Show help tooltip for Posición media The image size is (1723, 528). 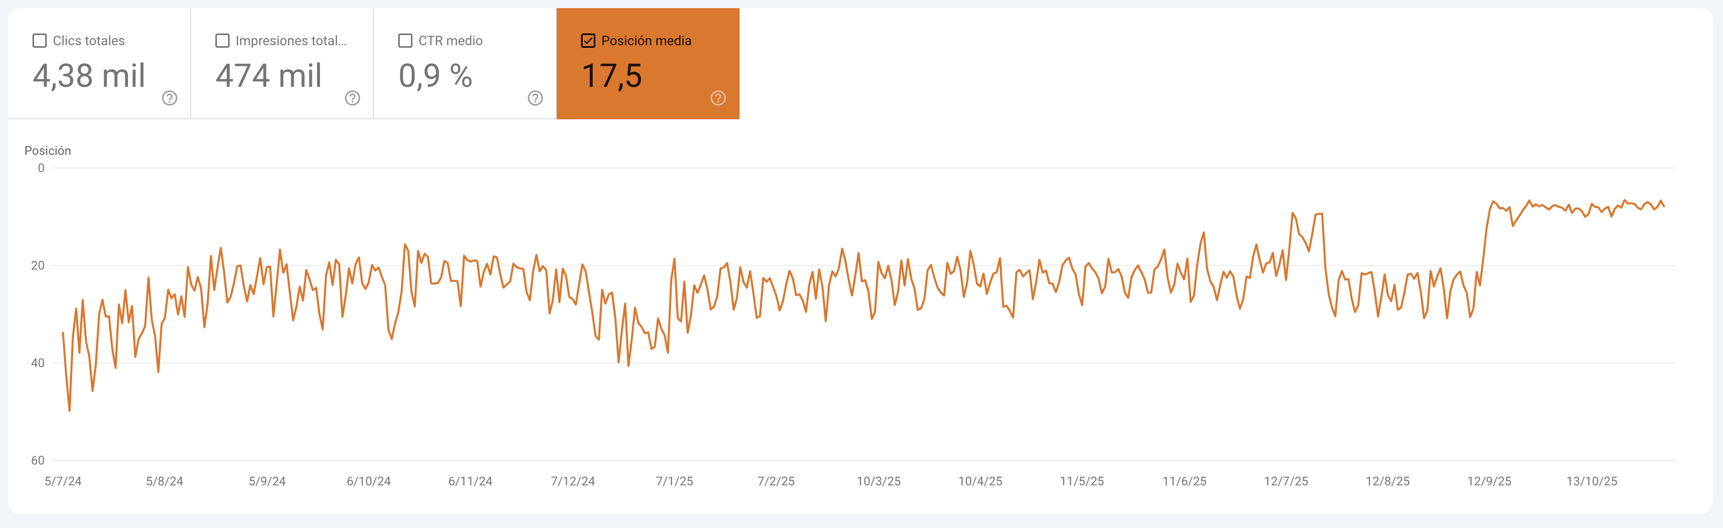point(718,98)
